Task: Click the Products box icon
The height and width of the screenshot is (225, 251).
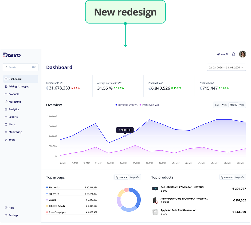Action: pos(6,94)
